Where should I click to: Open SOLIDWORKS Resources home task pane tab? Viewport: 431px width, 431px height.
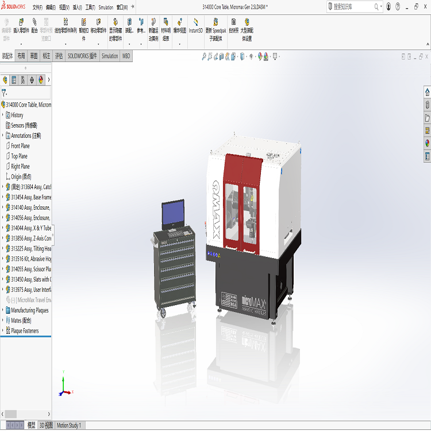coord(427,92)
